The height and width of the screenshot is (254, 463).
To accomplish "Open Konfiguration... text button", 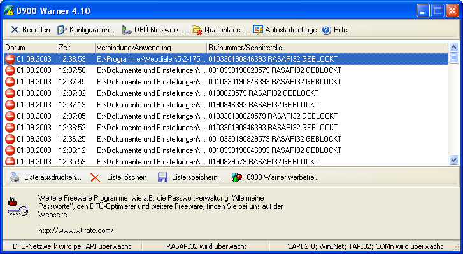I will pyautogui.click(x=92, y=30).
